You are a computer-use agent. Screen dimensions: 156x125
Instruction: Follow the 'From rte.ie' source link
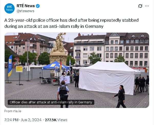(x=13, y=111)
